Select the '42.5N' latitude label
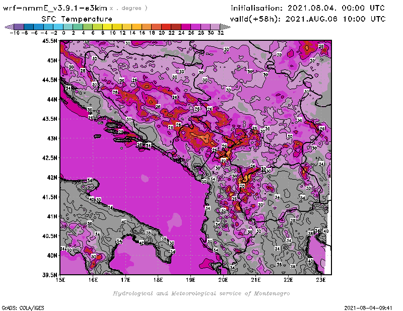 49,158
